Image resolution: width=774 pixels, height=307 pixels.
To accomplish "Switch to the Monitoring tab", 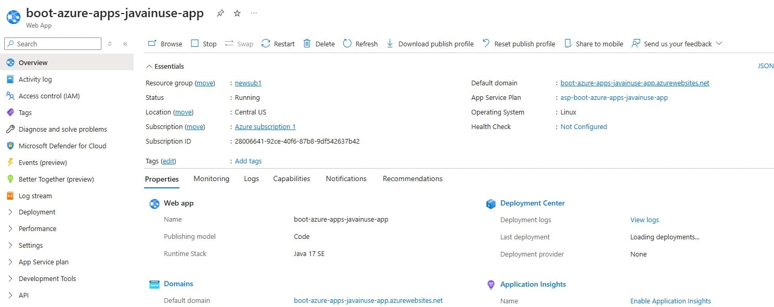I will click(x=211, y=178).
